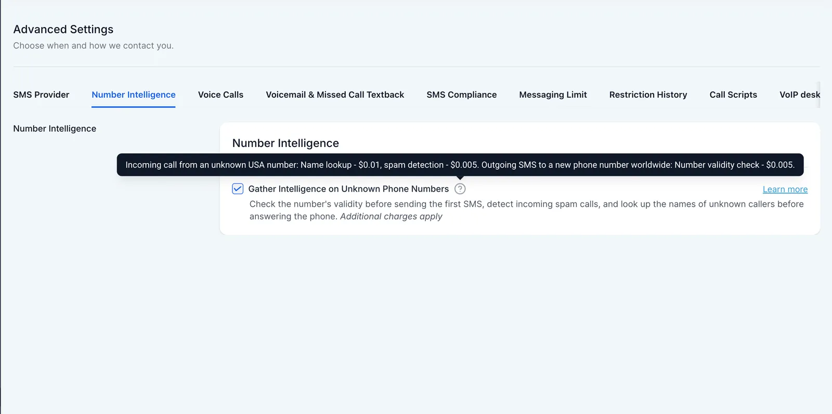Click the Gather Intelligence on Unknown Phone Numbers label
This screenshot has width=832, height=414.
coord(348,189)
